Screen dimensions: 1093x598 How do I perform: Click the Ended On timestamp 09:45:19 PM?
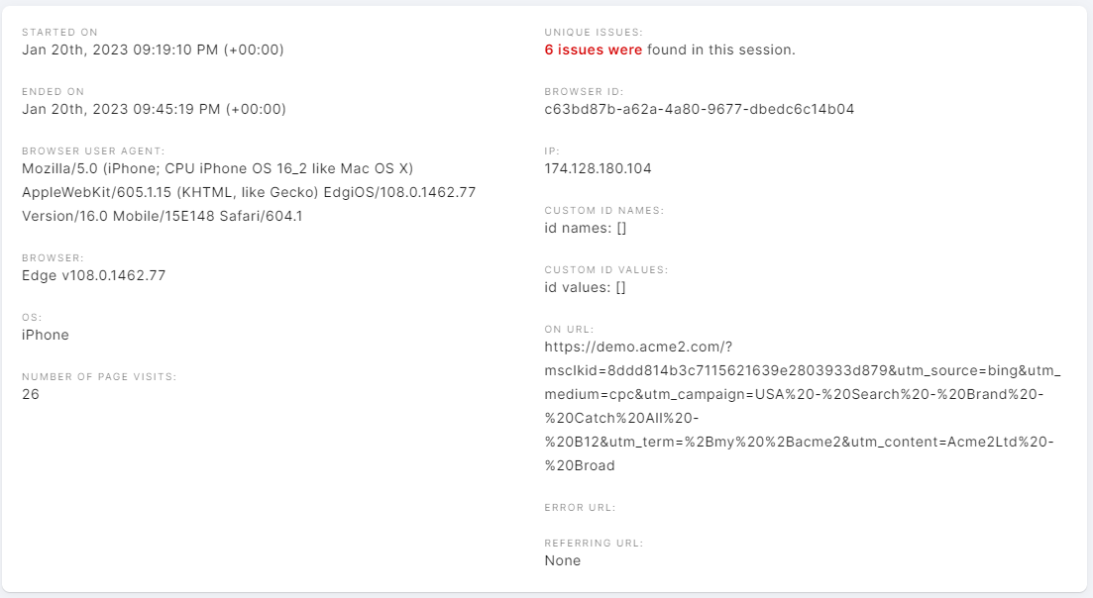pos(154,109)
